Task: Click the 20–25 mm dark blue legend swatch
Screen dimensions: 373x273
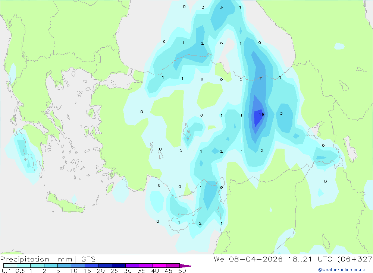Action: (105, 266)
